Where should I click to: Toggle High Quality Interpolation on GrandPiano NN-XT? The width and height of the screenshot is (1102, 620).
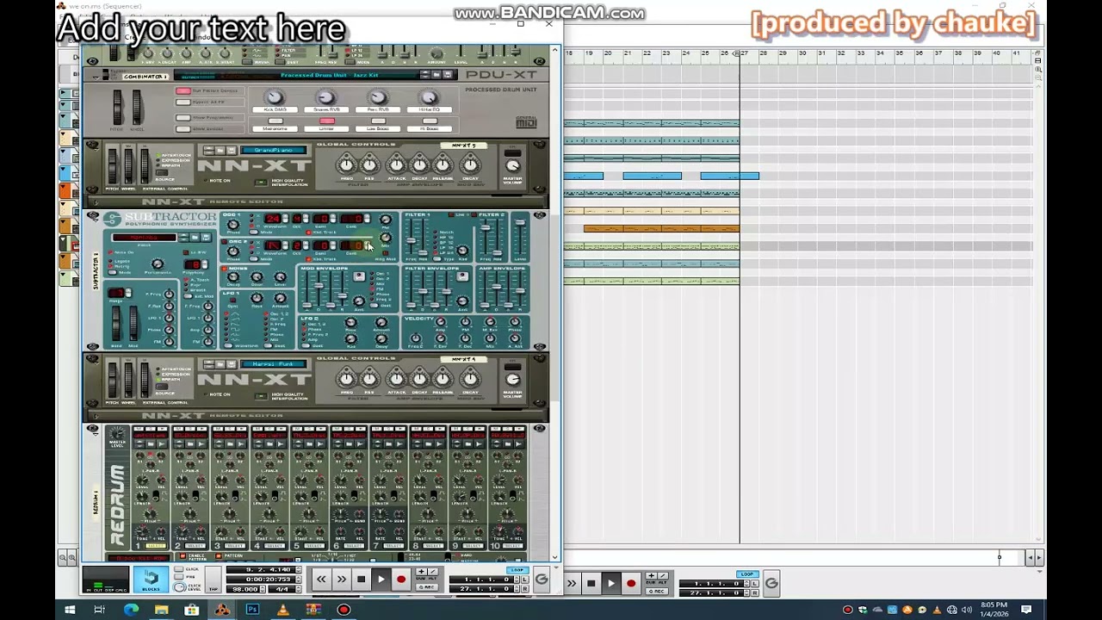click(x=260, y=182)
